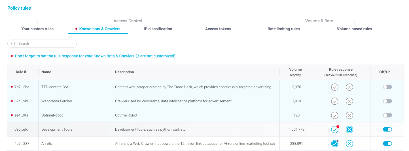
Task: Click block X icon for TTD-content Bot
Action: coord(349,87)
